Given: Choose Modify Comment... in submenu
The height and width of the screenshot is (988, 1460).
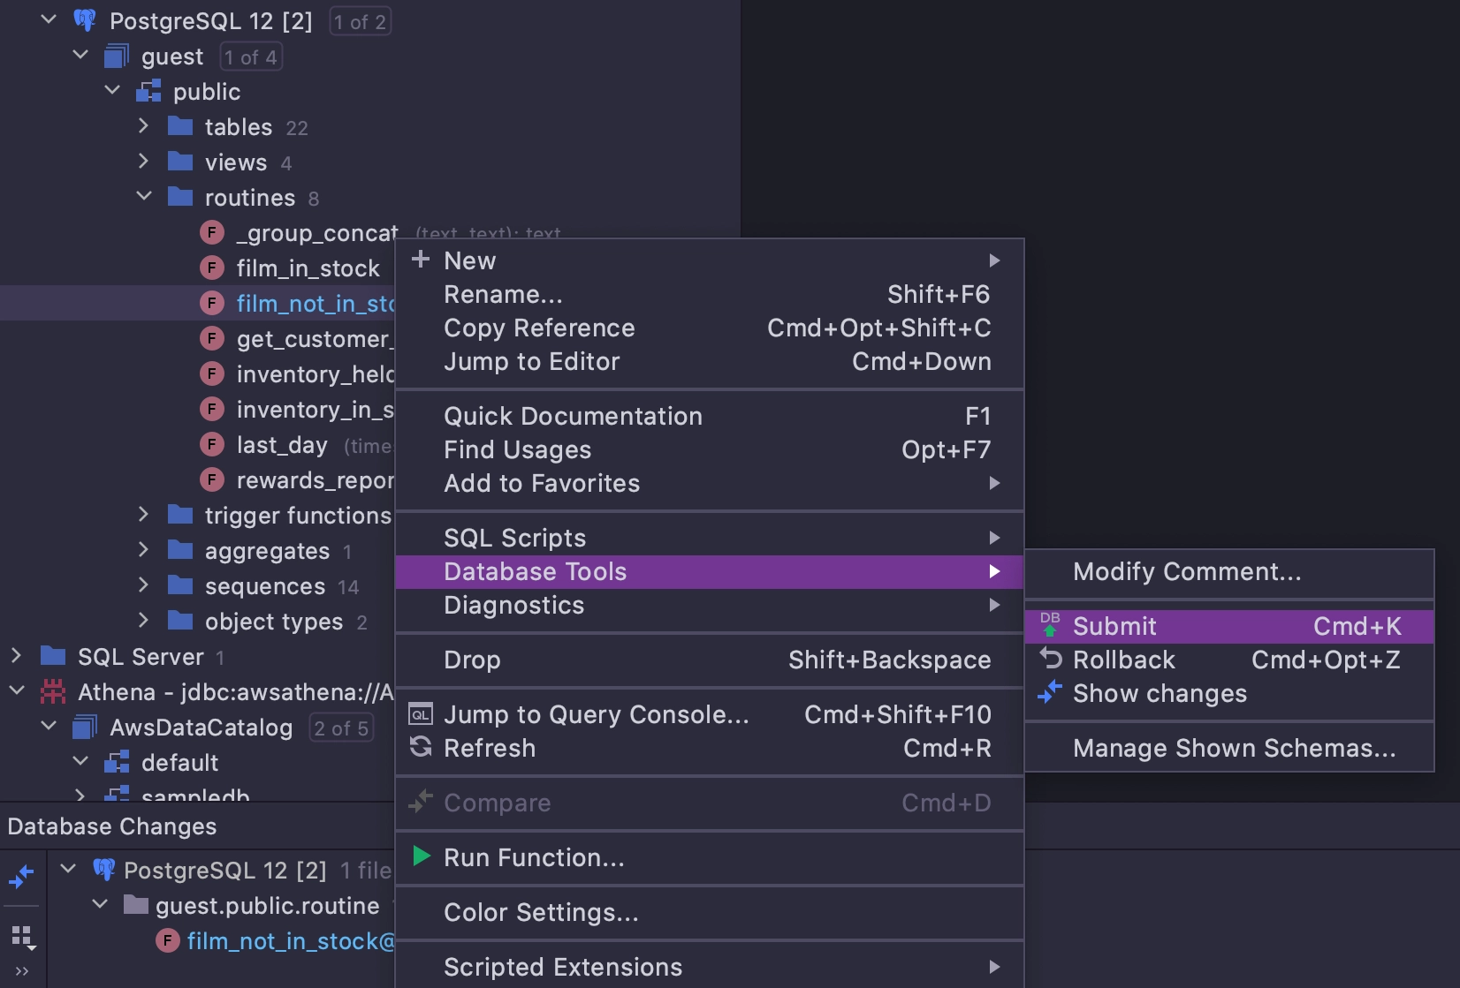Looking at the screenshot, I should [x=1229, y=571].
